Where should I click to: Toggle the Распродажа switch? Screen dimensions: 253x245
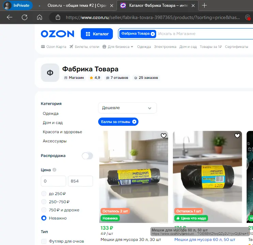coord(87,156)
